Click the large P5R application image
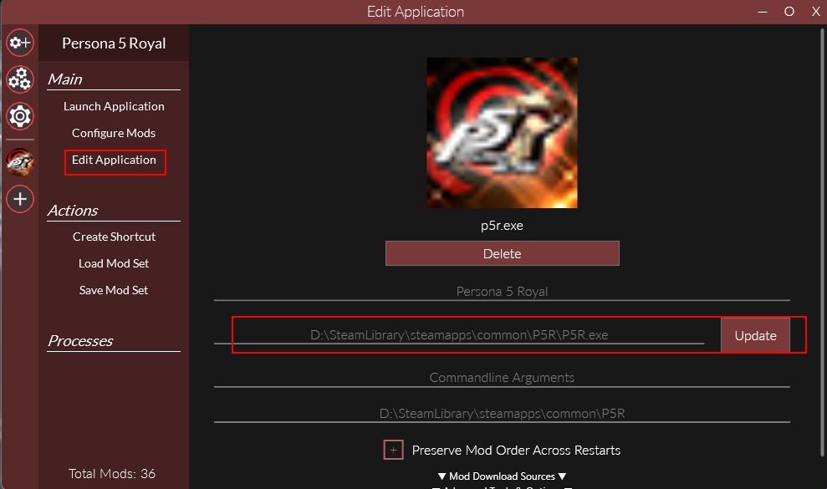This screenshot has height=489, width=827. click(x=502, y=133)
